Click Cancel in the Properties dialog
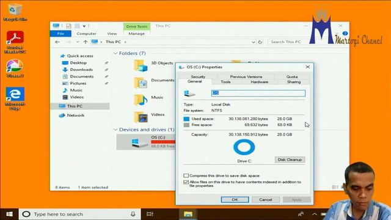The width and height of the screenshot is (391, 220). point(266,200)
